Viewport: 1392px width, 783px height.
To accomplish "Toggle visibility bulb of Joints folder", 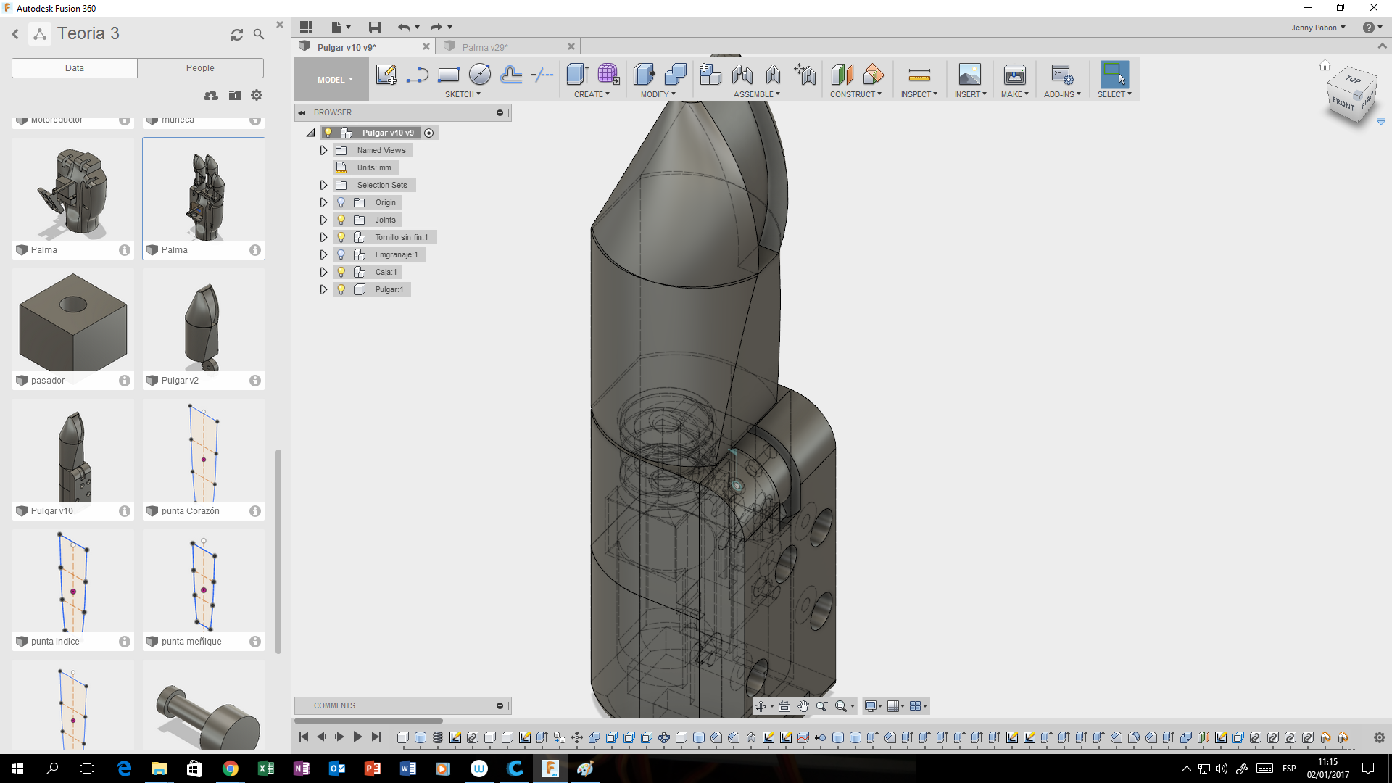I will pyautogui.click(x=341, y=220).
